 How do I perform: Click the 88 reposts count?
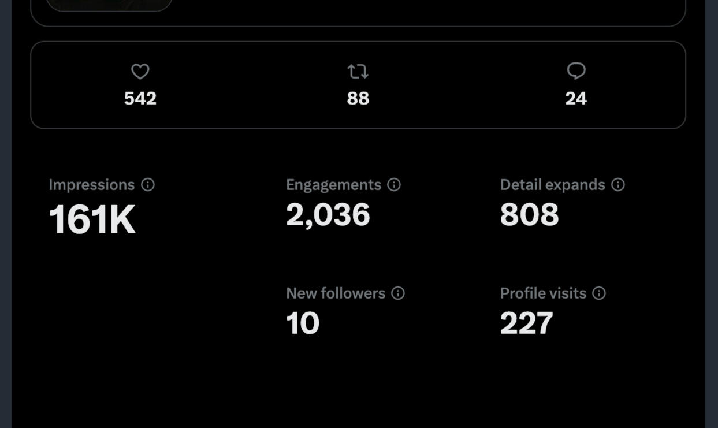358,99
